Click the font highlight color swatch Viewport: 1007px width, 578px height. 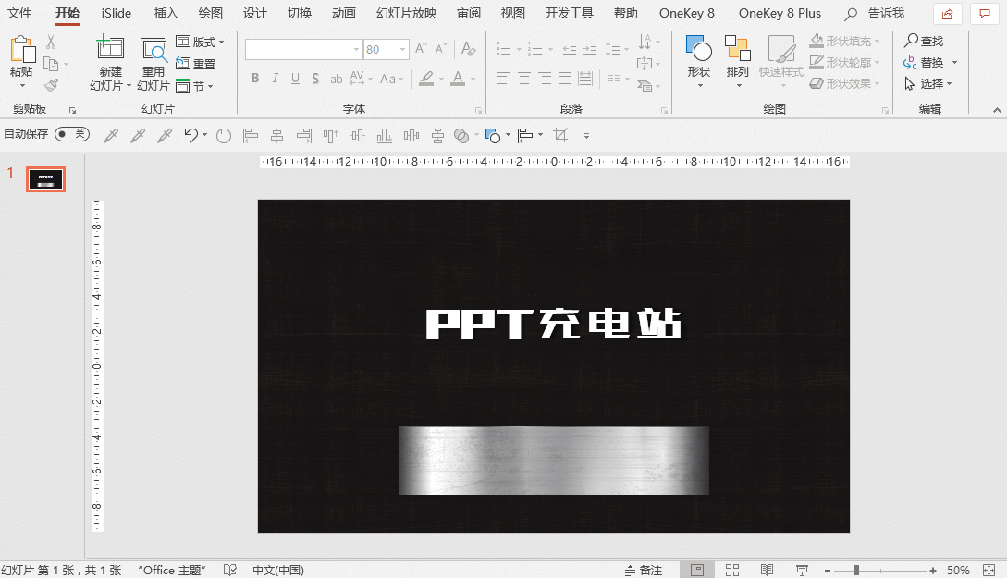pyautogui.click(x=426, y=79)
